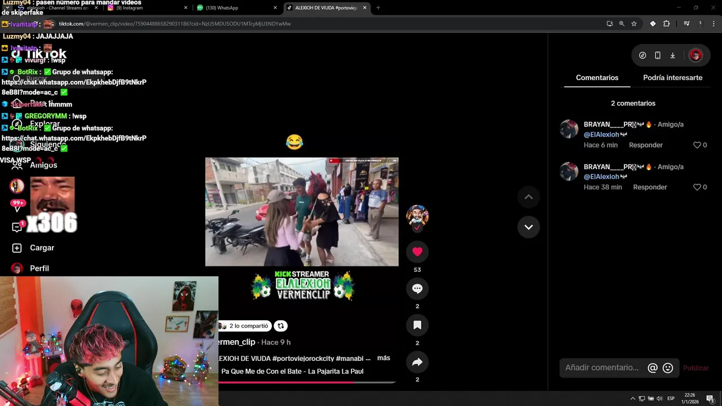
Task: Pause the playing video in the player
Action: coord(302,211)
